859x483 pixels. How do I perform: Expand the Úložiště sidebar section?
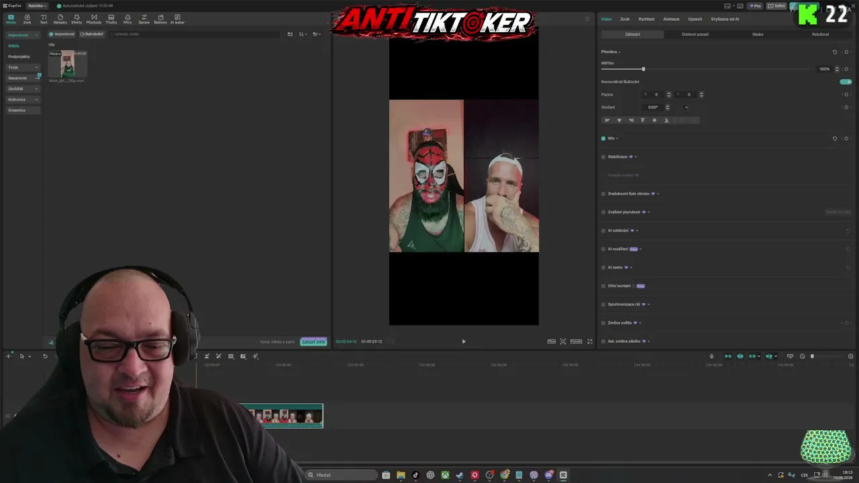coord(23,89)
